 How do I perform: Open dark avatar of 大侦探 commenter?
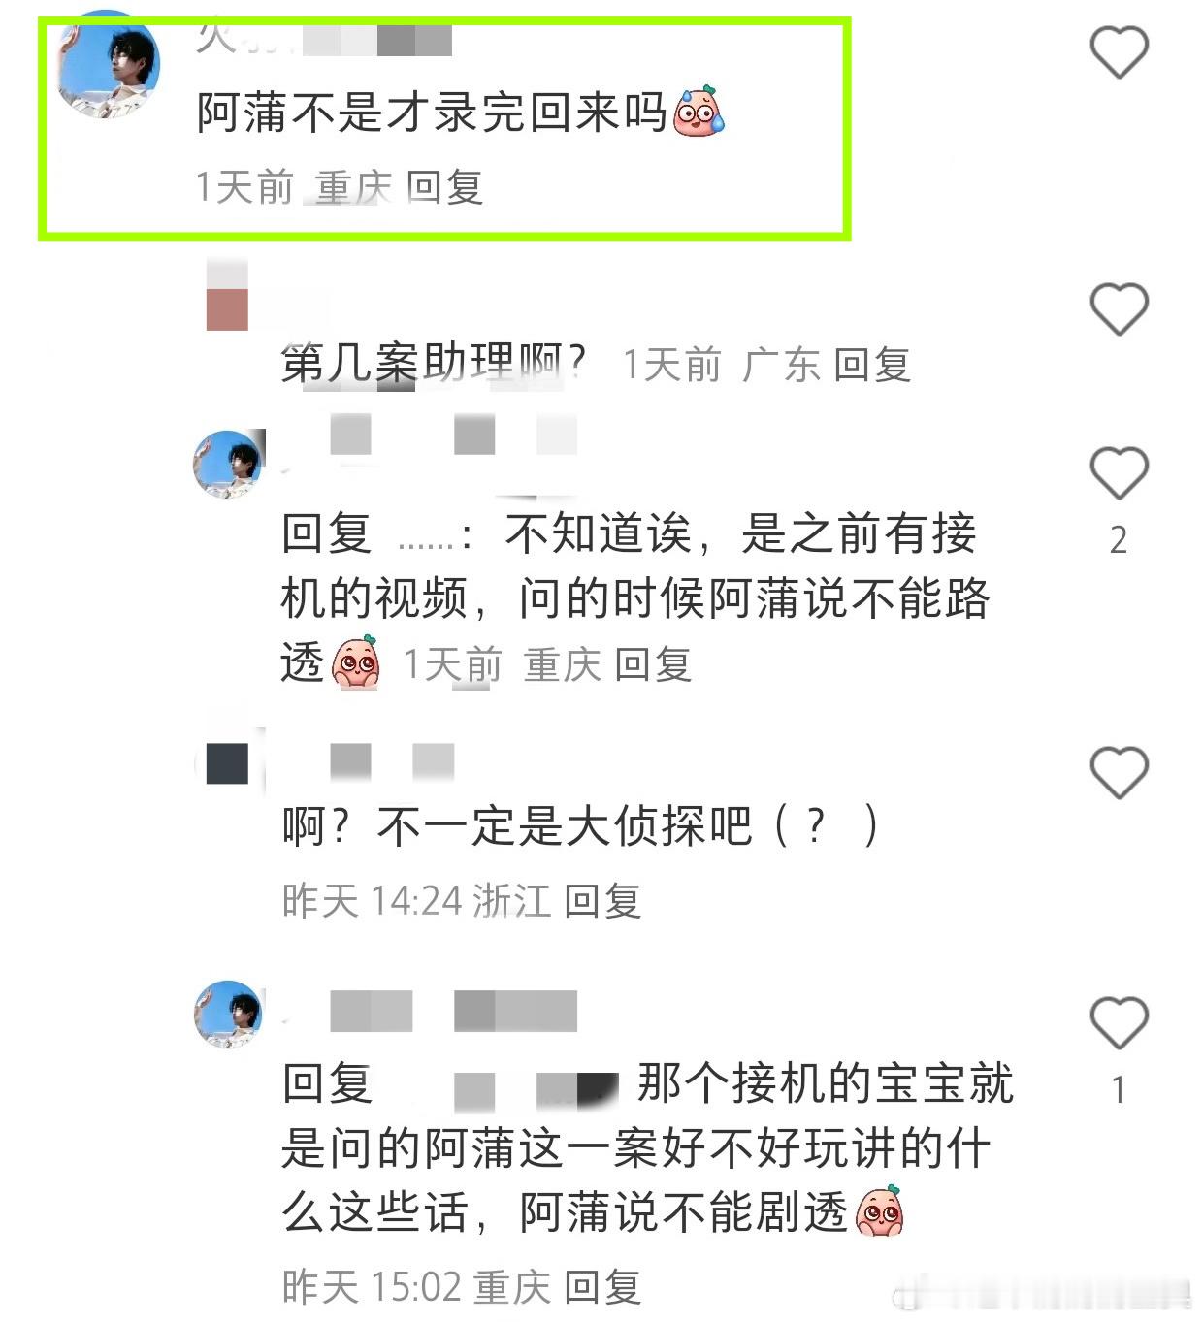coord(227,763)
